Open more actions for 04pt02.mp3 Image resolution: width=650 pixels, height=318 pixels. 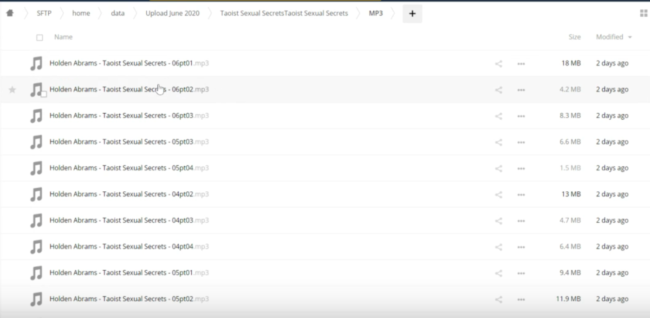point(521,195)
